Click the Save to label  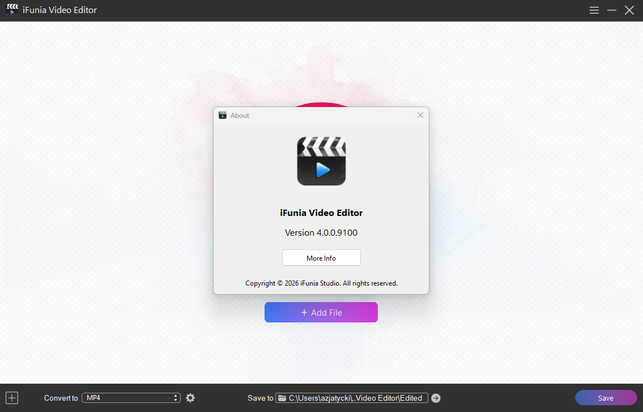261,398
